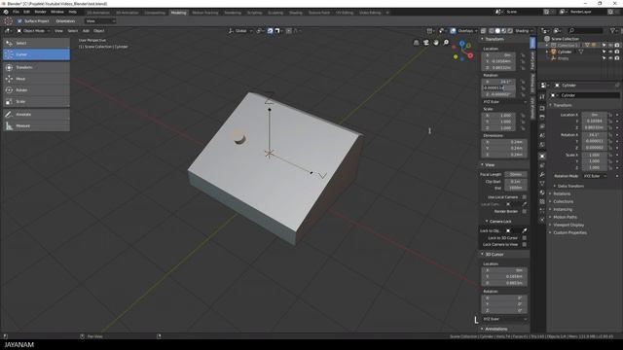
Task: Collapse the 3D Cursor panel
Action: click(494, 255)
